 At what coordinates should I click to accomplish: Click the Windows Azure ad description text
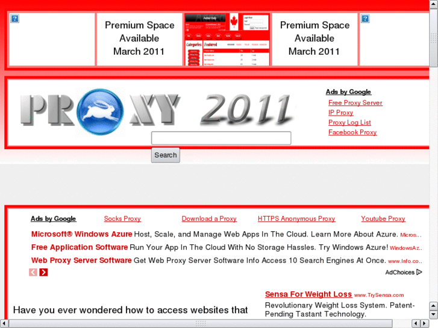click(266, 234)
